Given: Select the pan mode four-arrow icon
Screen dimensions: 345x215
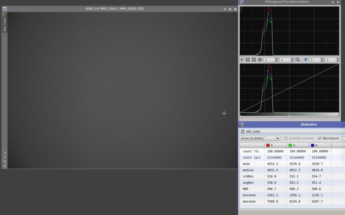Looking at the screenshot, I should tap(259, 60).
